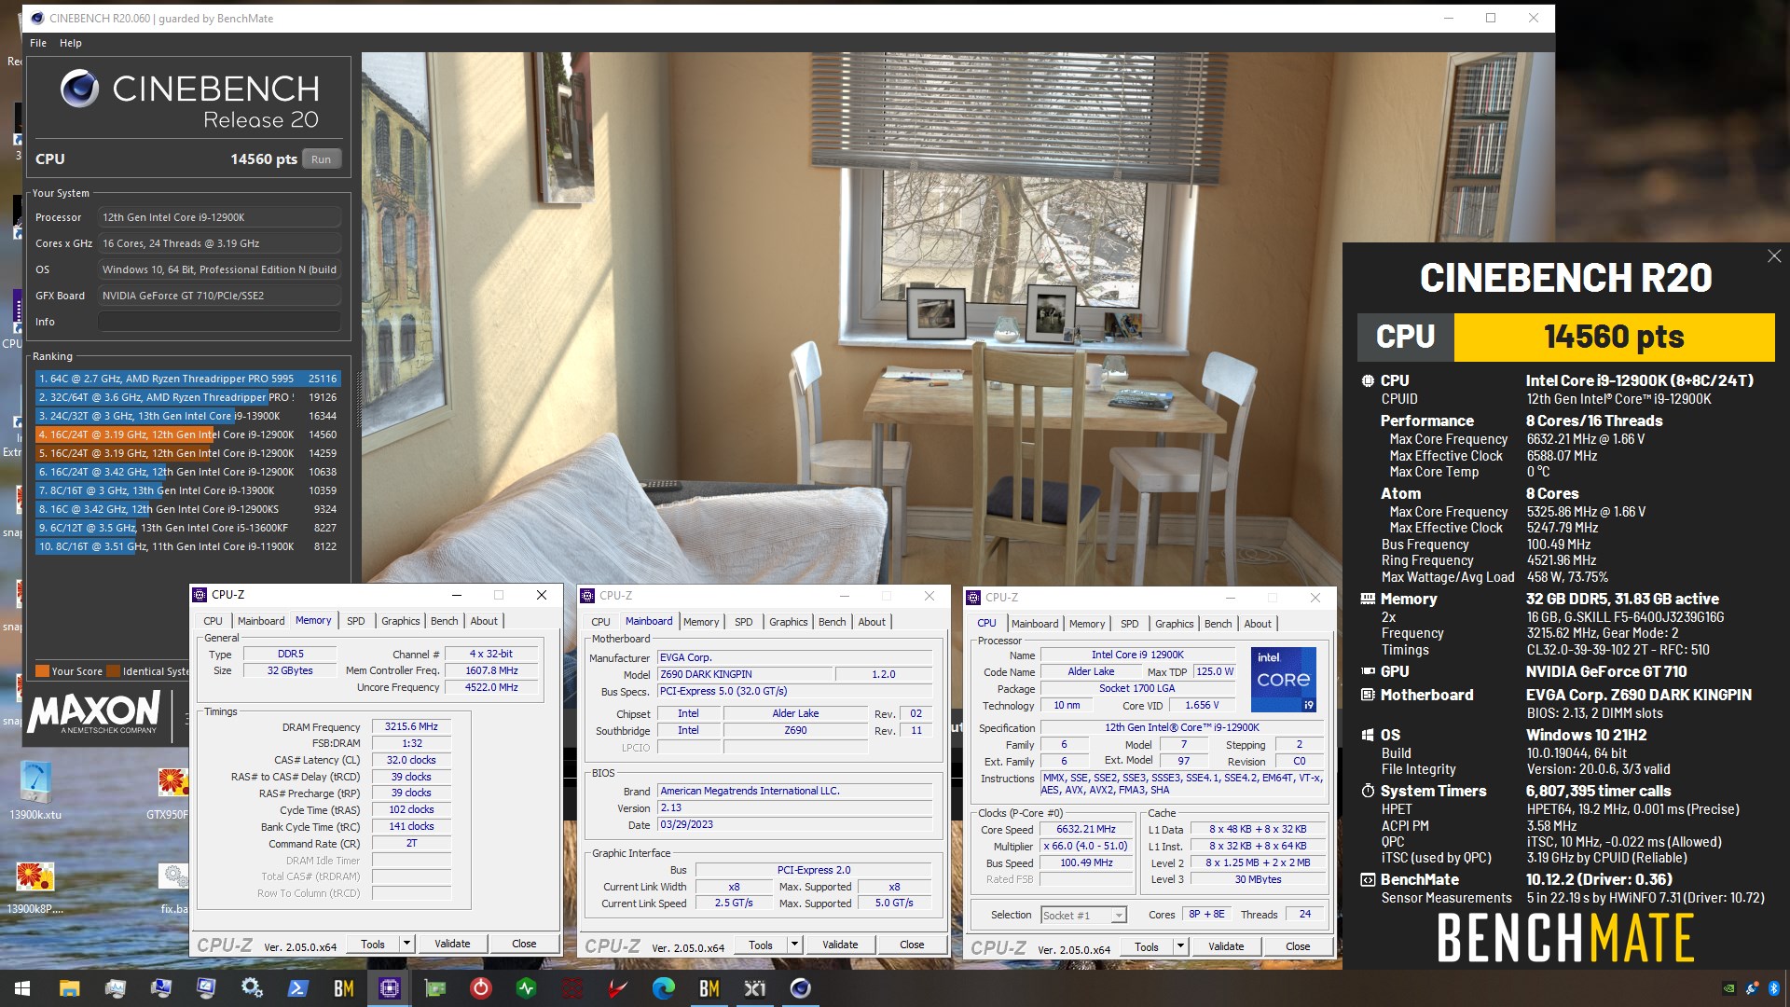The image size is (1790, 1007).
Task: Click NVIDIA icon in system tray
Action: (1729, 988)
